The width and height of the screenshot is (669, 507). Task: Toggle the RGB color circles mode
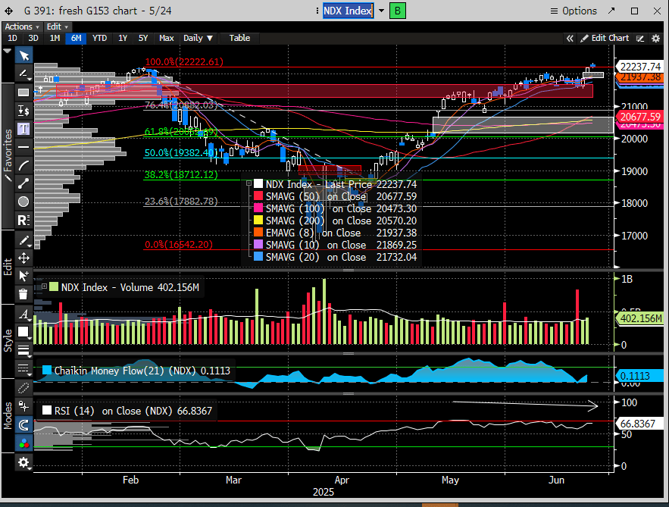click(23, 443)
